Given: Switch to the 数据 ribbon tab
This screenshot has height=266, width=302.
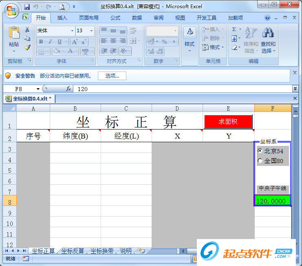Looking at the screenshot, I should tap(137, 18).
